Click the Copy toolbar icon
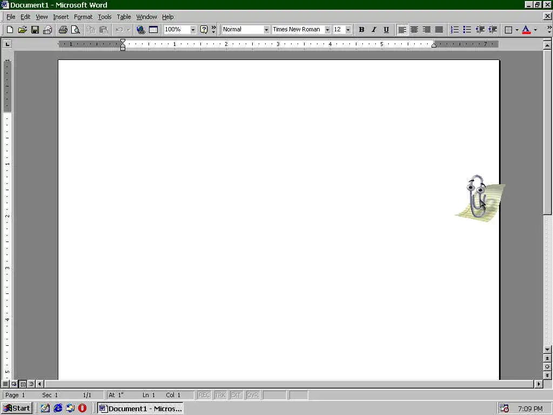 point(91,30)
